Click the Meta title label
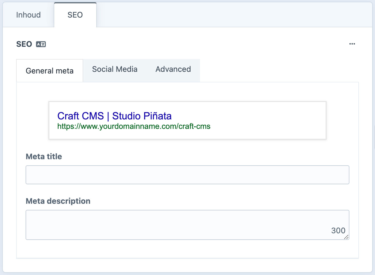 pos(44,156)
